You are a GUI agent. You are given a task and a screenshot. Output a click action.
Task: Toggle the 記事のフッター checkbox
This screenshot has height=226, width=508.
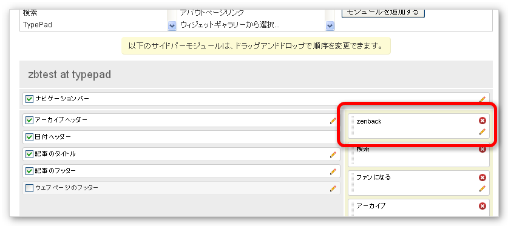[30, 171]
